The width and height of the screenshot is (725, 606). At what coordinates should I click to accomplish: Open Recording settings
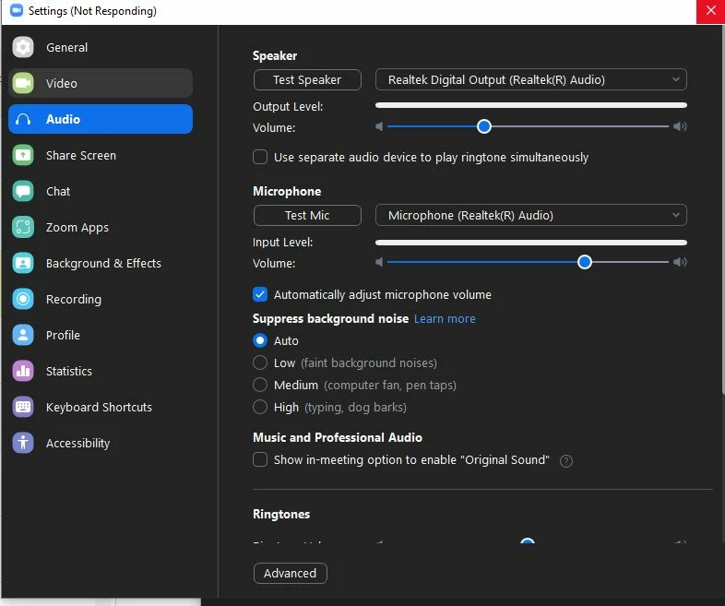pyautogui.click(x=101, y=299)
